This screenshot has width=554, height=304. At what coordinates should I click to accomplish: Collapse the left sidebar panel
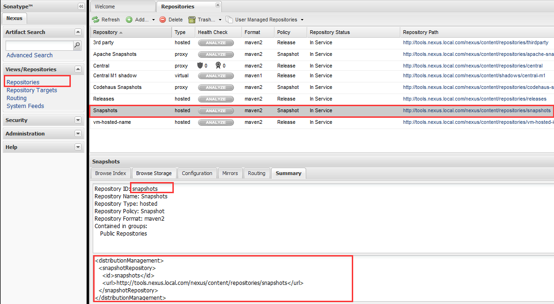pos(81,7)
